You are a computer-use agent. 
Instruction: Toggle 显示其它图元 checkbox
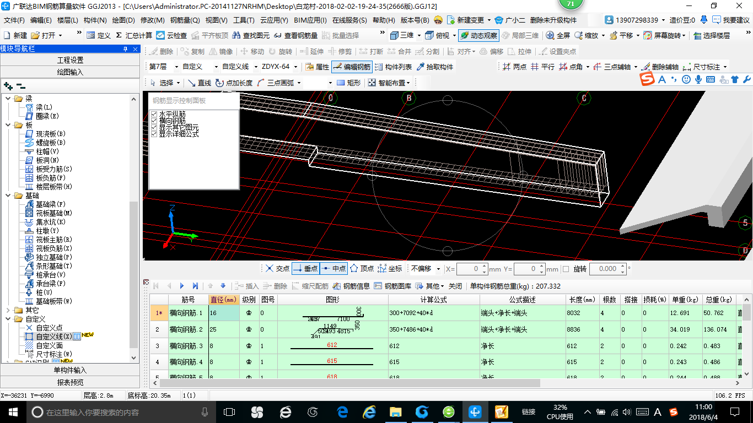click(x=154, y=127)
